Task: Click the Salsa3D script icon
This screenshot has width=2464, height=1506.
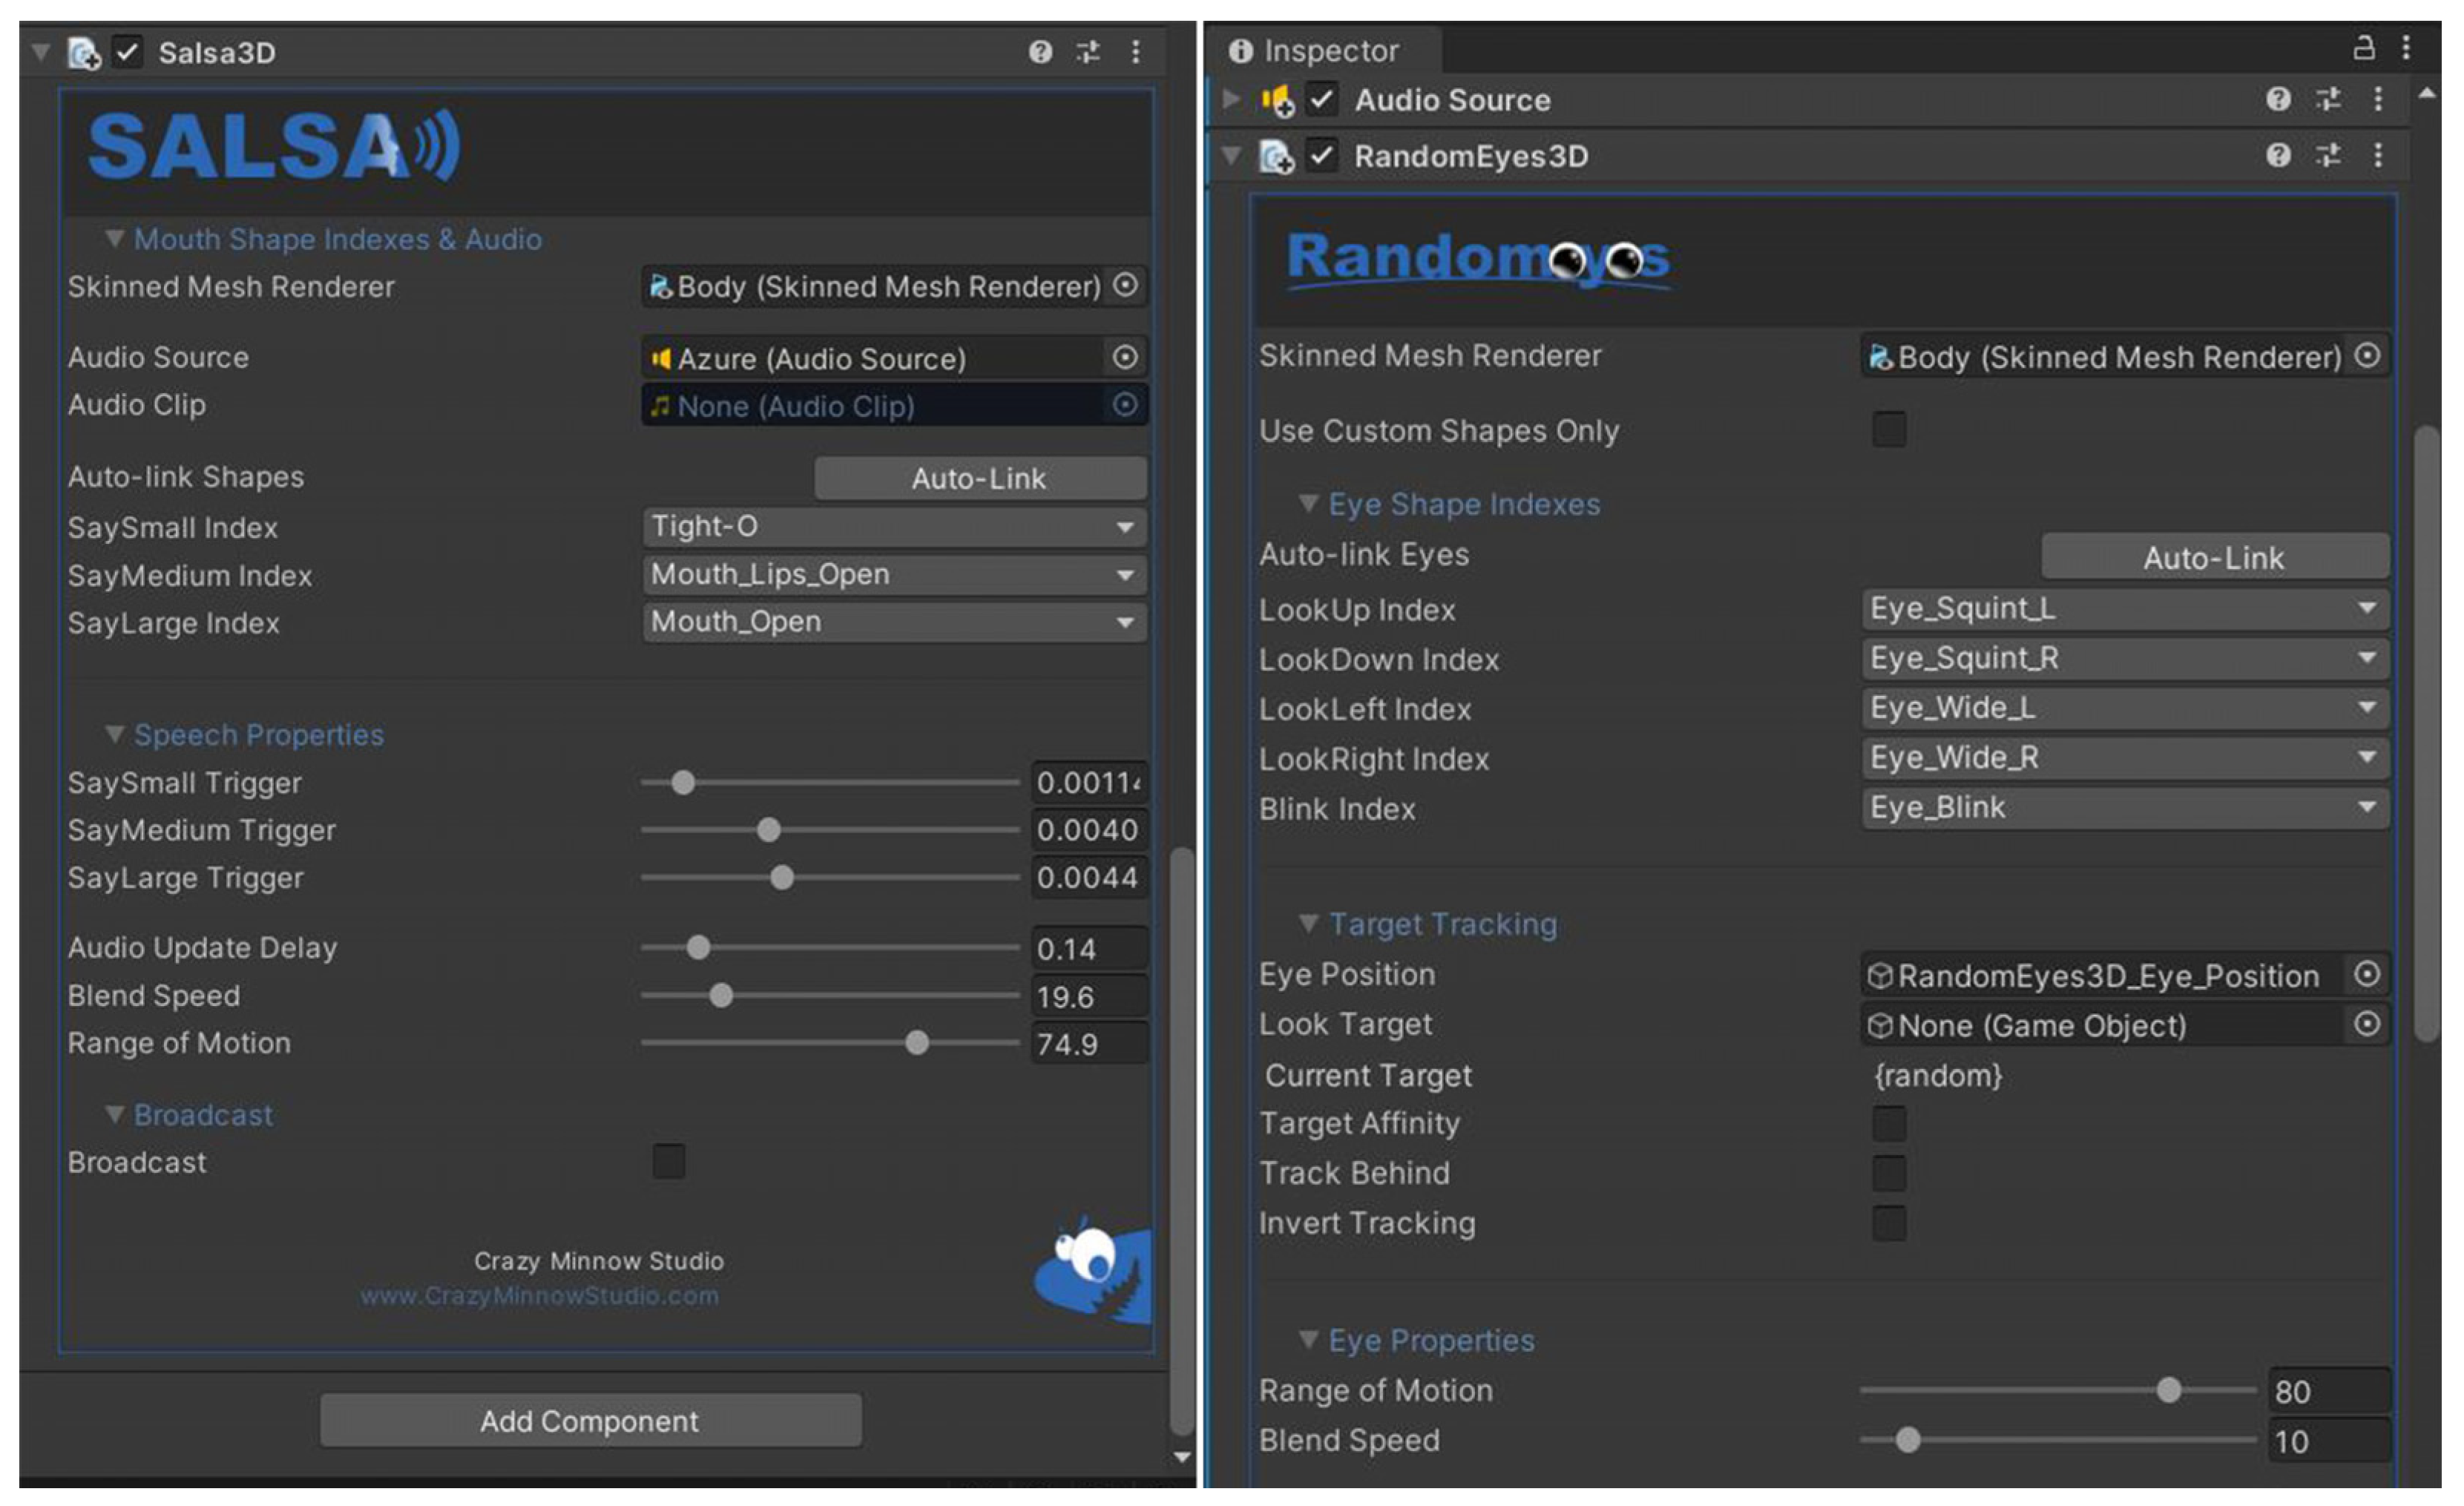Action: 84,52
